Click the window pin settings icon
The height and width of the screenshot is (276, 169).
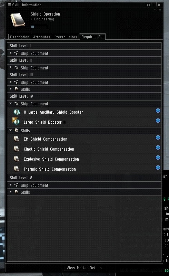(148, 5)
